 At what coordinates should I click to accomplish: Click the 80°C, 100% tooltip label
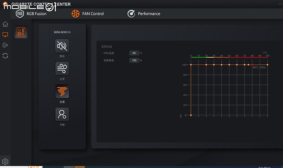[259, 68]
